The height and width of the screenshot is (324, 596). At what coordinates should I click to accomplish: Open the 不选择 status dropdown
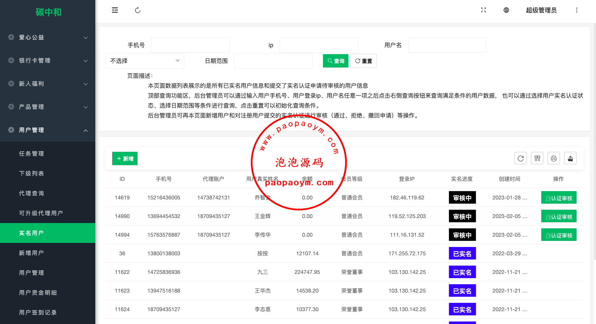point(145,61)
